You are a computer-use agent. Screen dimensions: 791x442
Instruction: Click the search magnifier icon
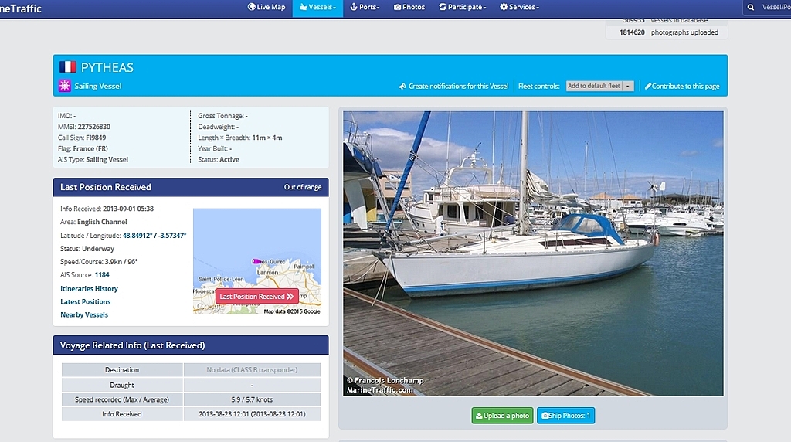[751, 8]
